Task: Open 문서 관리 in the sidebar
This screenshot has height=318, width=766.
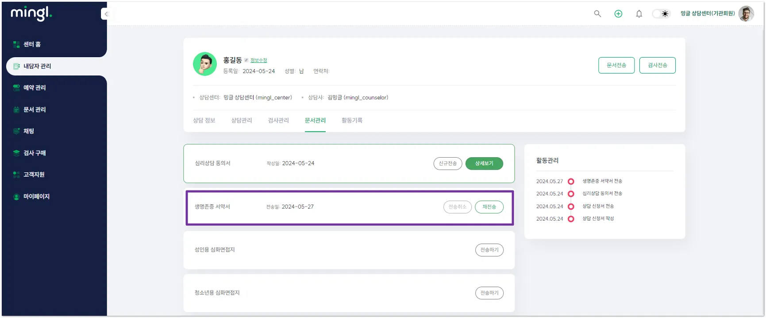Action: (x=35, y=109)
